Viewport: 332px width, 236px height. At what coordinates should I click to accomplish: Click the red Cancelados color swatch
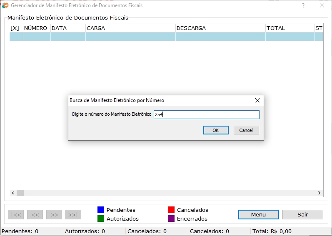pos(171,210)
